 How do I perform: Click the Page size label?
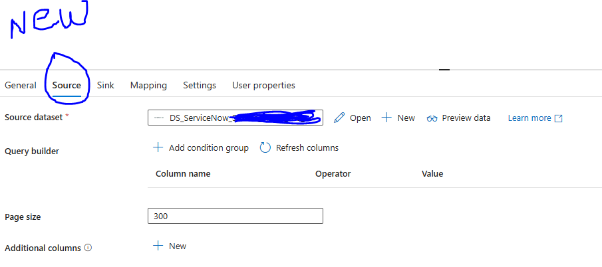23,217
